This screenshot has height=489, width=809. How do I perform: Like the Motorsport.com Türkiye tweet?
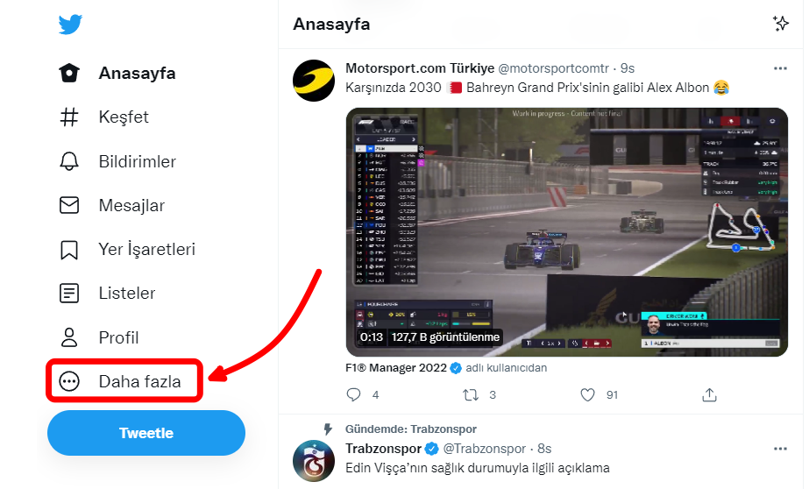[589, 395]
